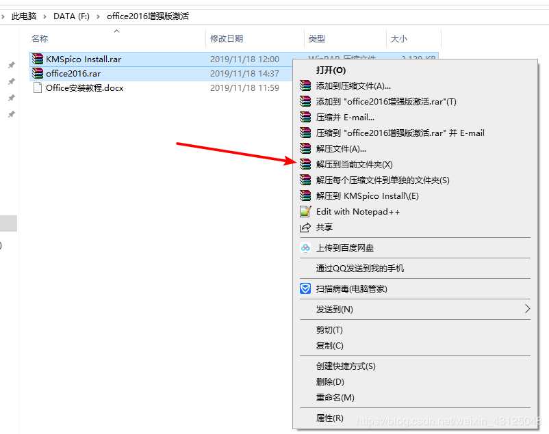Viewport: 549px width, 434px height.
Task: Go to DATA (F:) in the breadcrumb
Action: click(71, 16)
